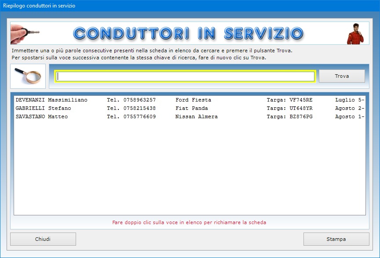This screenshot has width=380, height=258.
Task: Click the Riepilogo conduttori in servizio title bar
Action: [39, 6]
